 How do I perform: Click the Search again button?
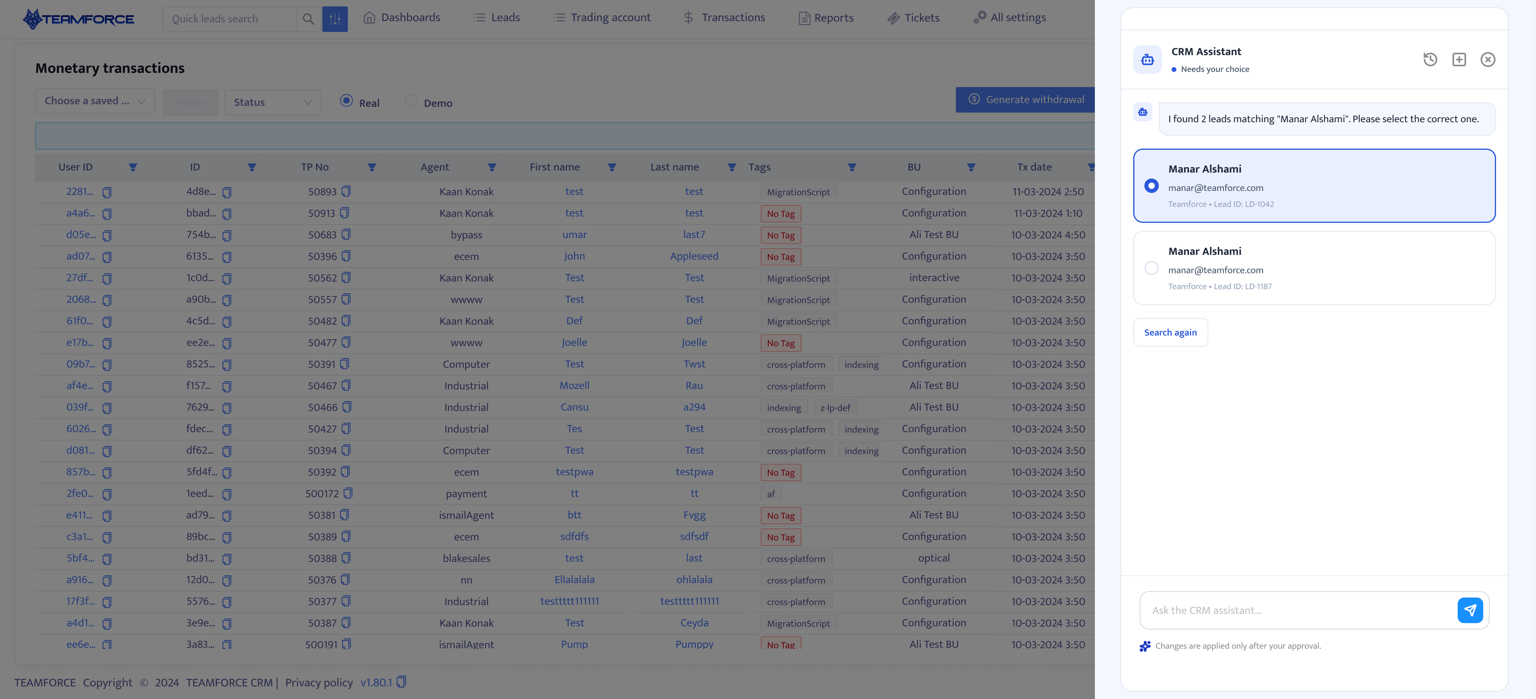pos(1170,333)
